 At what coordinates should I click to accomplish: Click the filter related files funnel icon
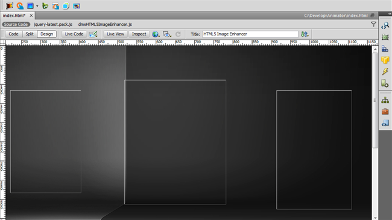(x=373, y=24)
